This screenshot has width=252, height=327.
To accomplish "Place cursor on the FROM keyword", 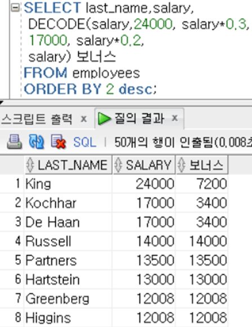I will click(46, 73).
